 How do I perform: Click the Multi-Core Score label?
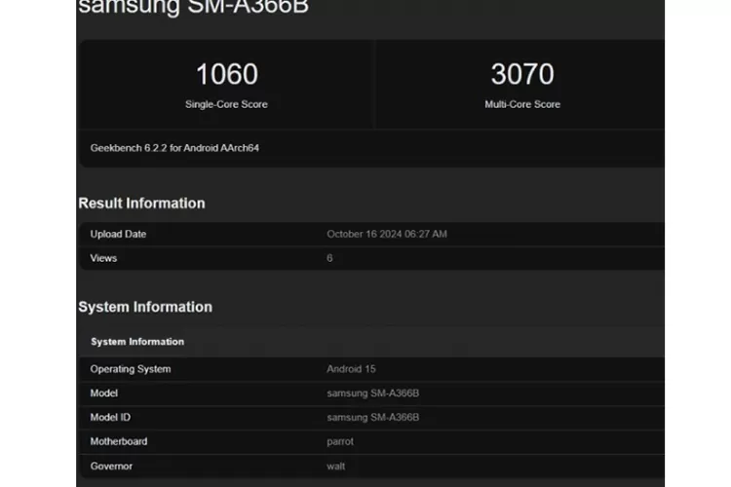pyautogui.click(x=522, y=104)
